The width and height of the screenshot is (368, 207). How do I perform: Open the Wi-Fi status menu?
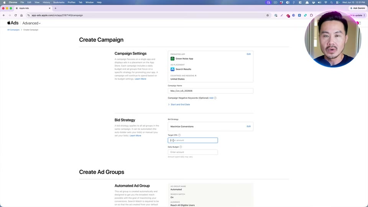(x=325, y=2)
